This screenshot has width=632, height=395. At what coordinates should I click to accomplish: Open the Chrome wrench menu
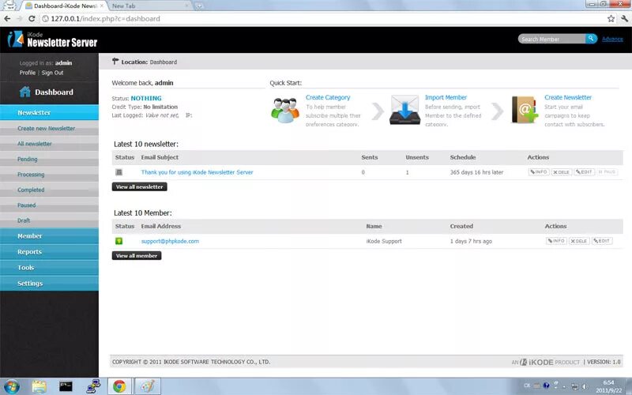point(625,18)
